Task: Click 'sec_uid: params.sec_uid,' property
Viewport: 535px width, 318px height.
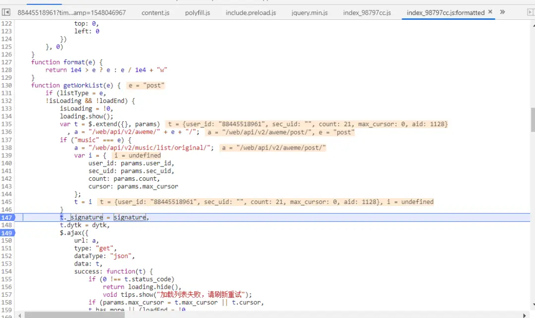Action: [x=131, y=171]
